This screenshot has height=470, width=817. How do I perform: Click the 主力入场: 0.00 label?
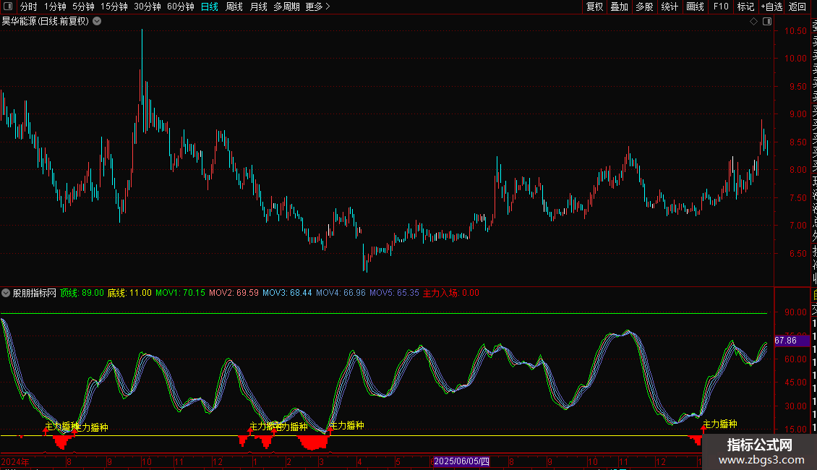450,293
